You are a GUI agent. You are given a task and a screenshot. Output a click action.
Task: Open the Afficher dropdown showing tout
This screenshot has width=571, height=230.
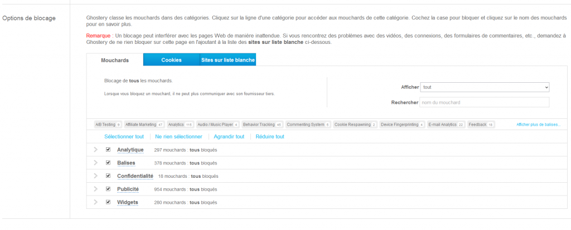click(485, 87)
